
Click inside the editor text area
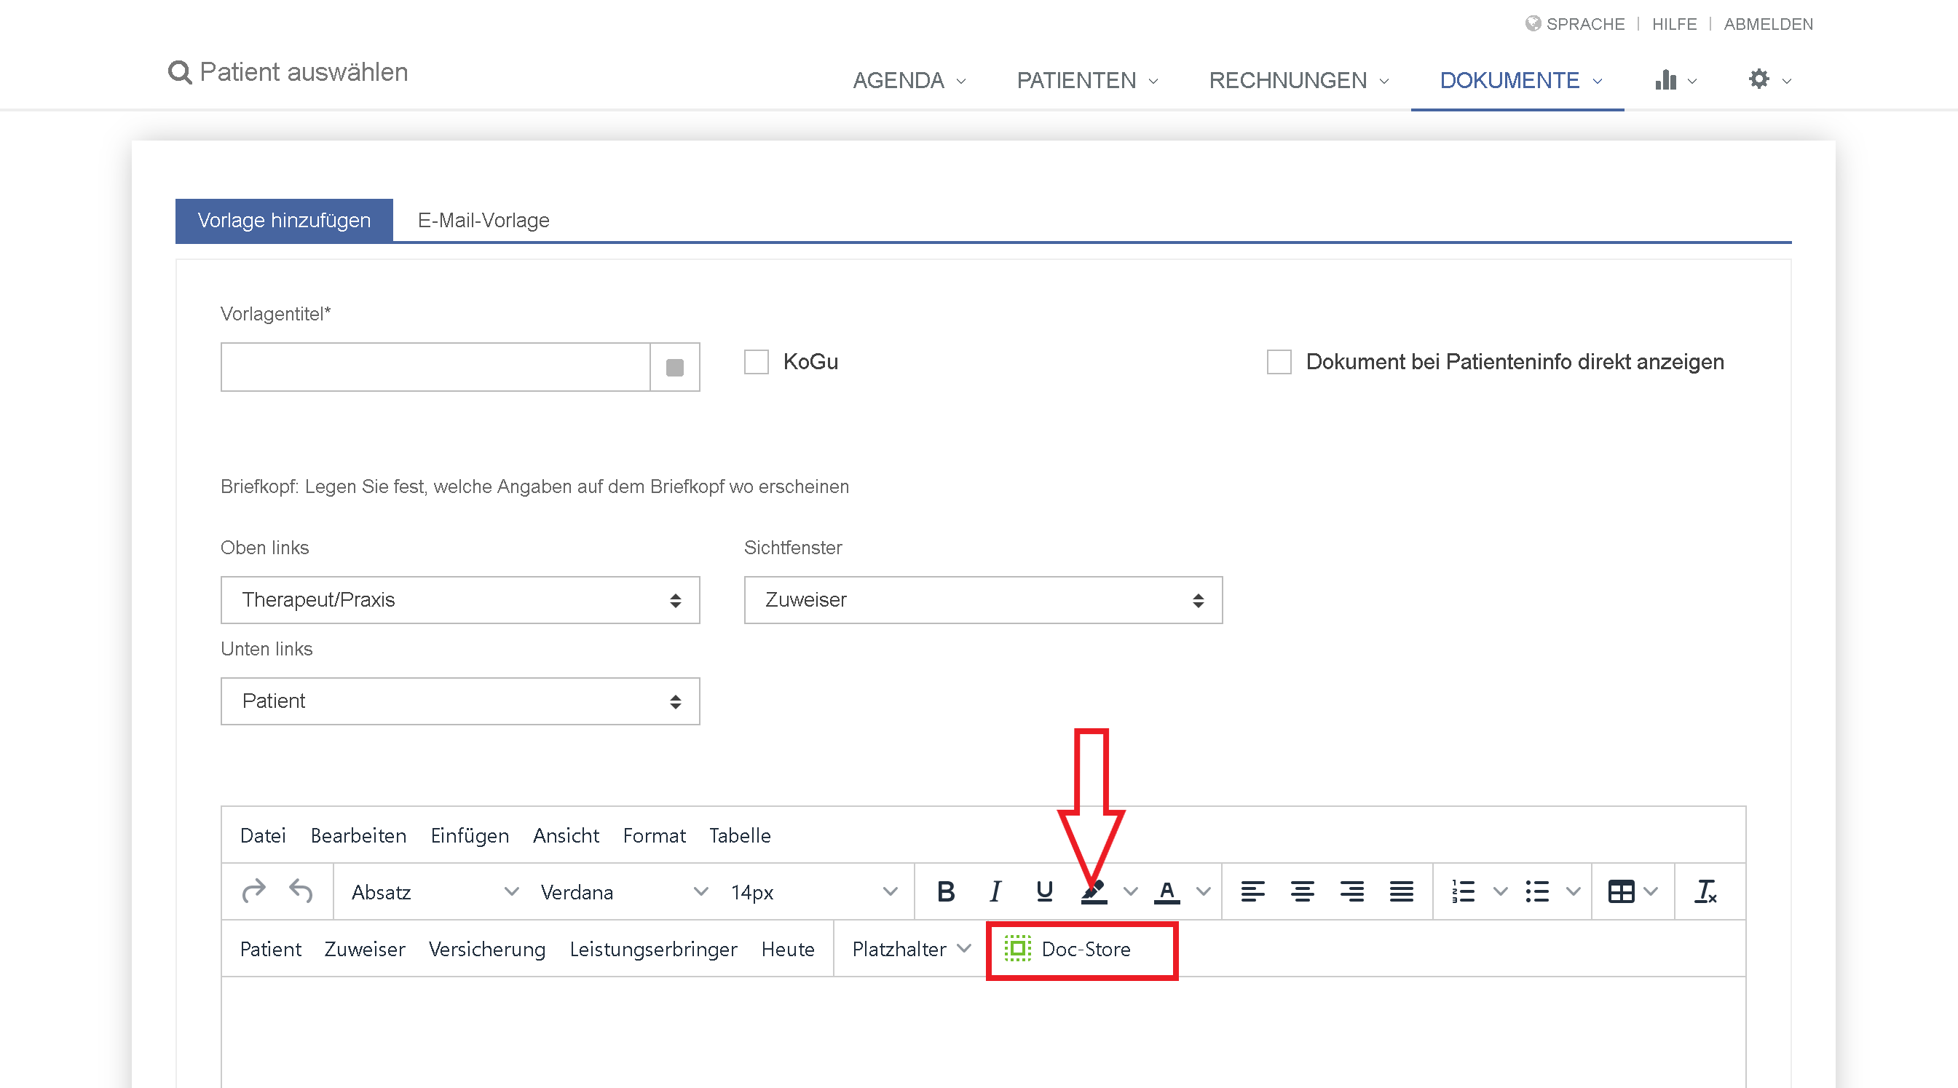[983, 1032]
